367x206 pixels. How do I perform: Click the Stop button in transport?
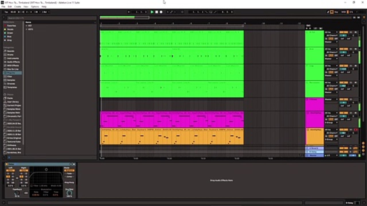coord(157,12)
